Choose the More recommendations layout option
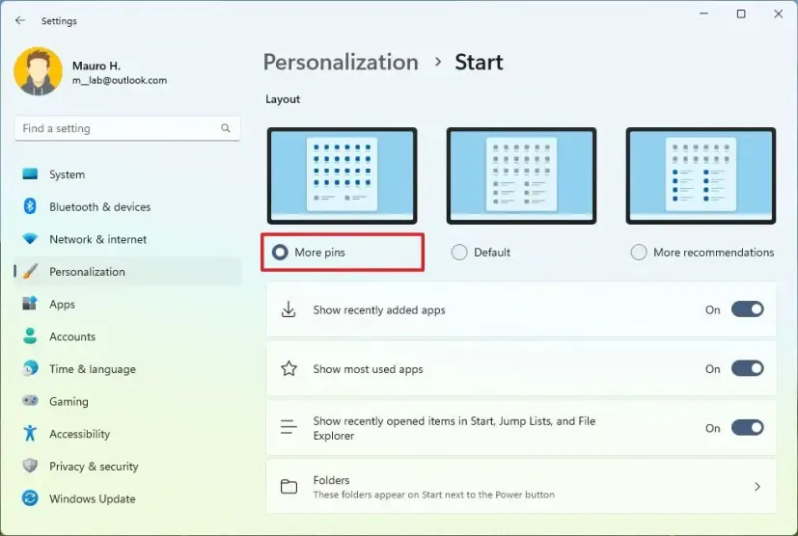Screen dimensions: 798x536 pyautogui.click(x=639, y=253)
